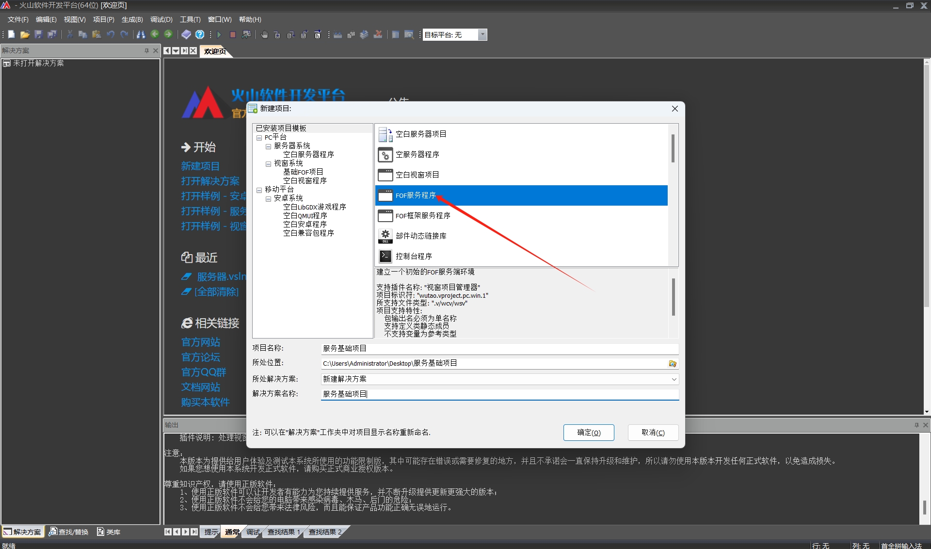This screenshot has height=549, width=931.
Task: Click the Paste clipboard toolbar icon
Action: 96,34
